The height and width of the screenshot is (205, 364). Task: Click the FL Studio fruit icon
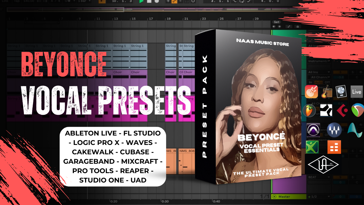[x=309, y=111]
